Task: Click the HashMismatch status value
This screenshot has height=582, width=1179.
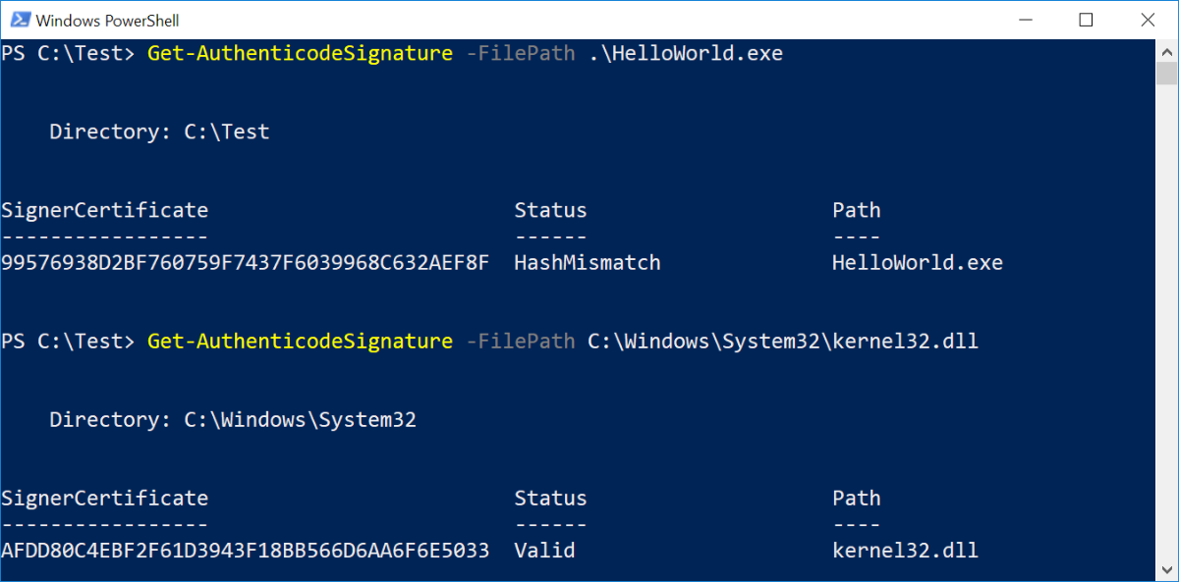Action: (587, 263)
